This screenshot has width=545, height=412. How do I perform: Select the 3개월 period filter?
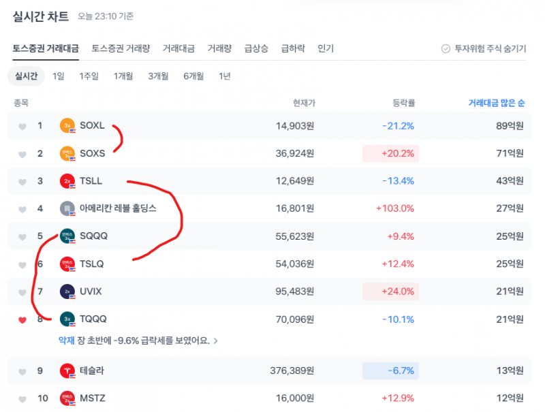click(159, 76)
